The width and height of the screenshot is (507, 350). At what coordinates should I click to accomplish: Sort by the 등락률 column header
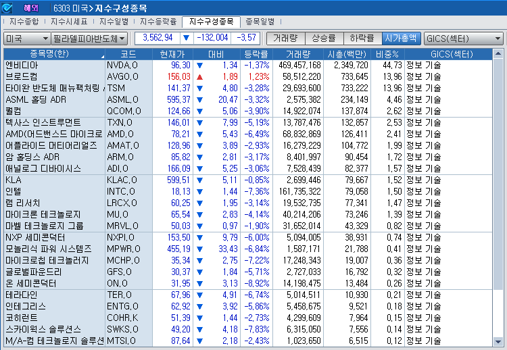tap(256, 54)
